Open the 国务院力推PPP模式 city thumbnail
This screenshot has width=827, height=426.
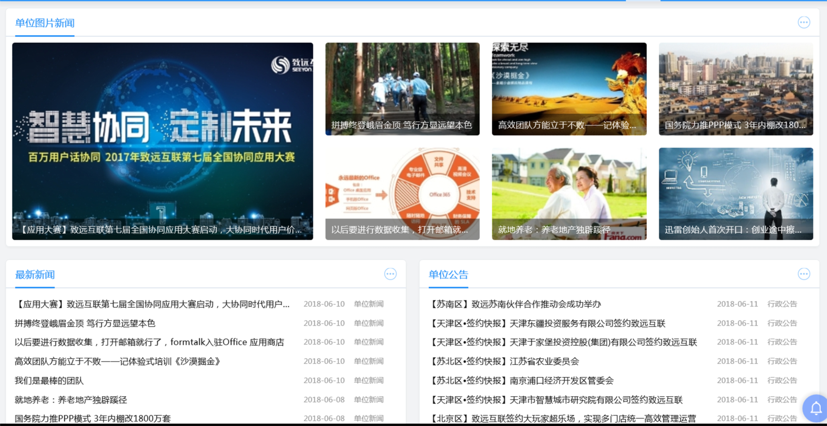click(736, 89)
